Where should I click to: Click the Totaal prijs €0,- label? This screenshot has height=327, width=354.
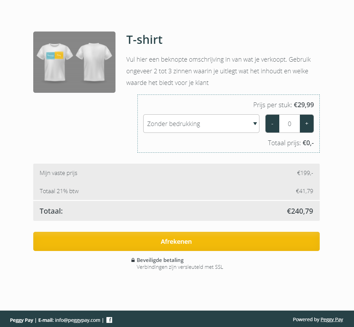click(291, 143)
